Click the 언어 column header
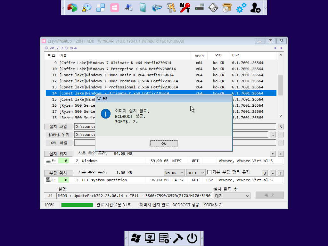The width and height of the screenshot is (328, 246). [218, 56]
